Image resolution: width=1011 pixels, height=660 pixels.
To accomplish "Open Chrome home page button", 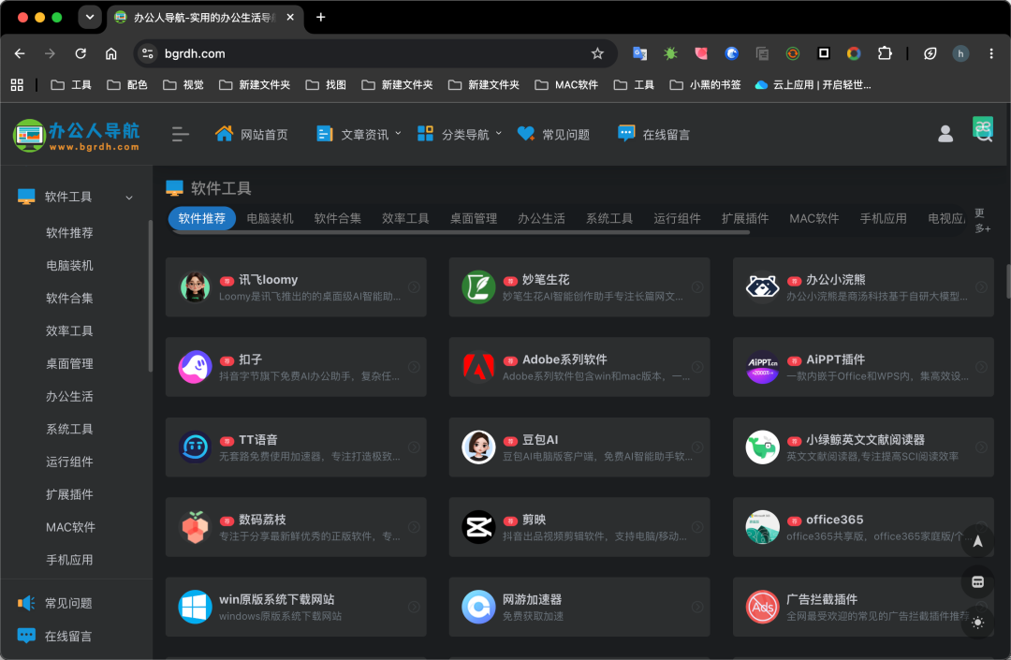I will tap(110, 53).
